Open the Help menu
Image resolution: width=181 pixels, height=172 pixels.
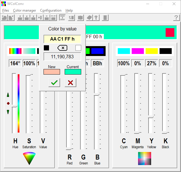coord(69,10)
